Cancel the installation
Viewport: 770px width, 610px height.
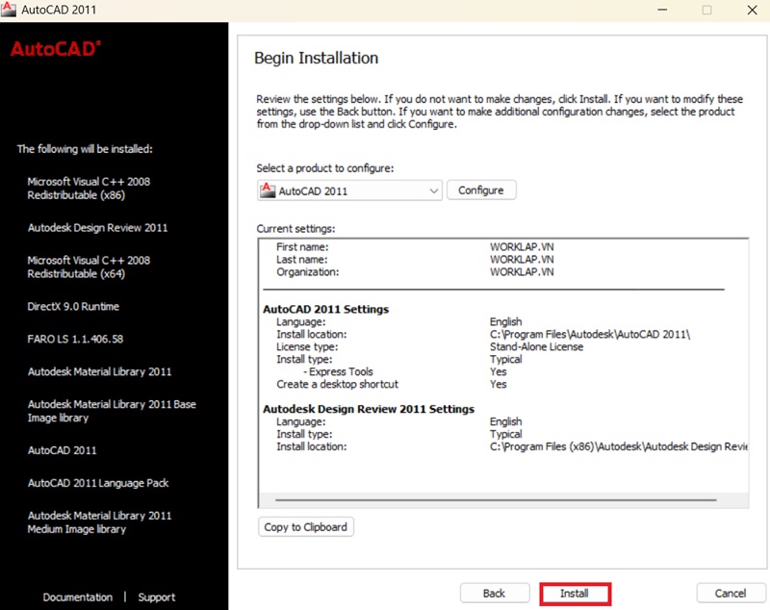[x=731, y=593]
